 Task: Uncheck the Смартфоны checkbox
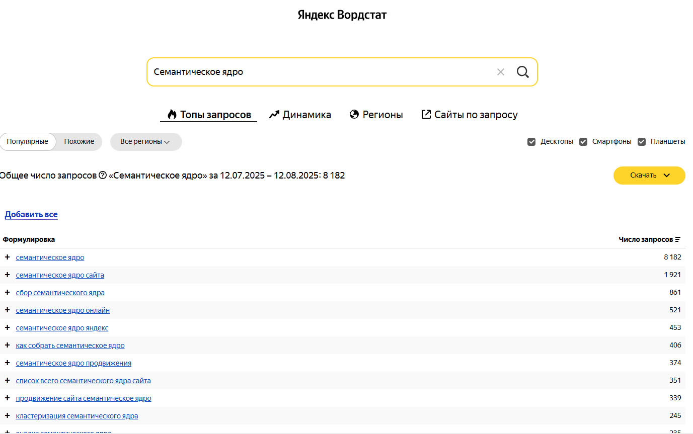pos(583,142)
